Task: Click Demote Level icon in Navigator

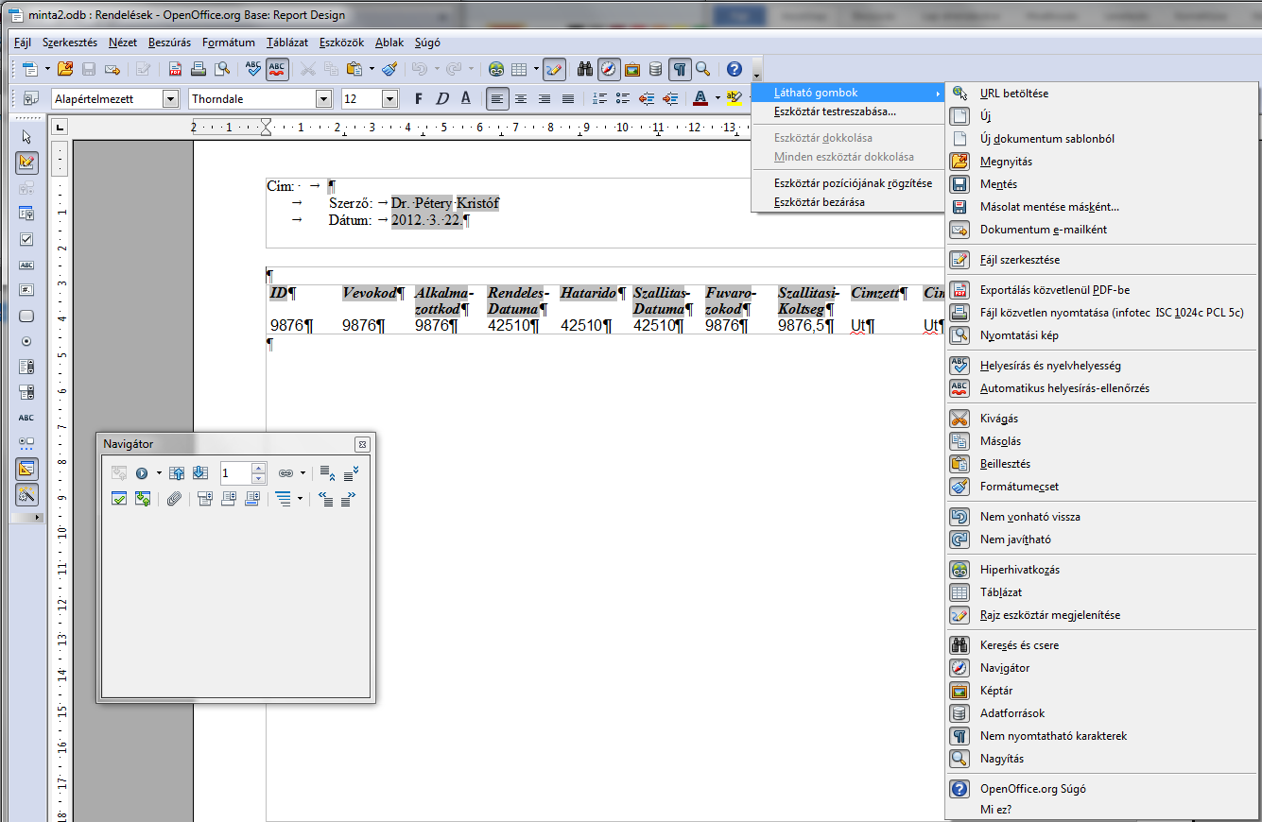Action: click(x=350, y=499)
